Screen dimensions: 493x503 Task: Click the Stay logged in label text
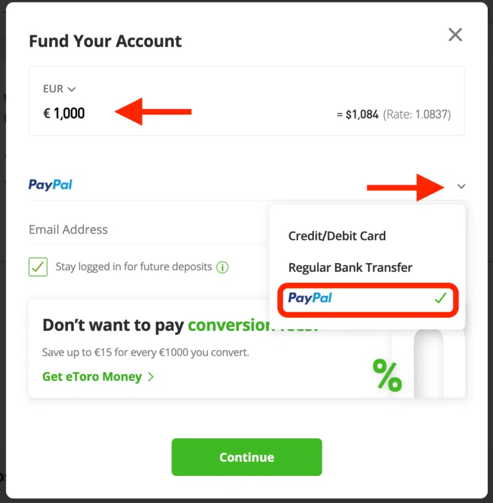coord(134,267)
